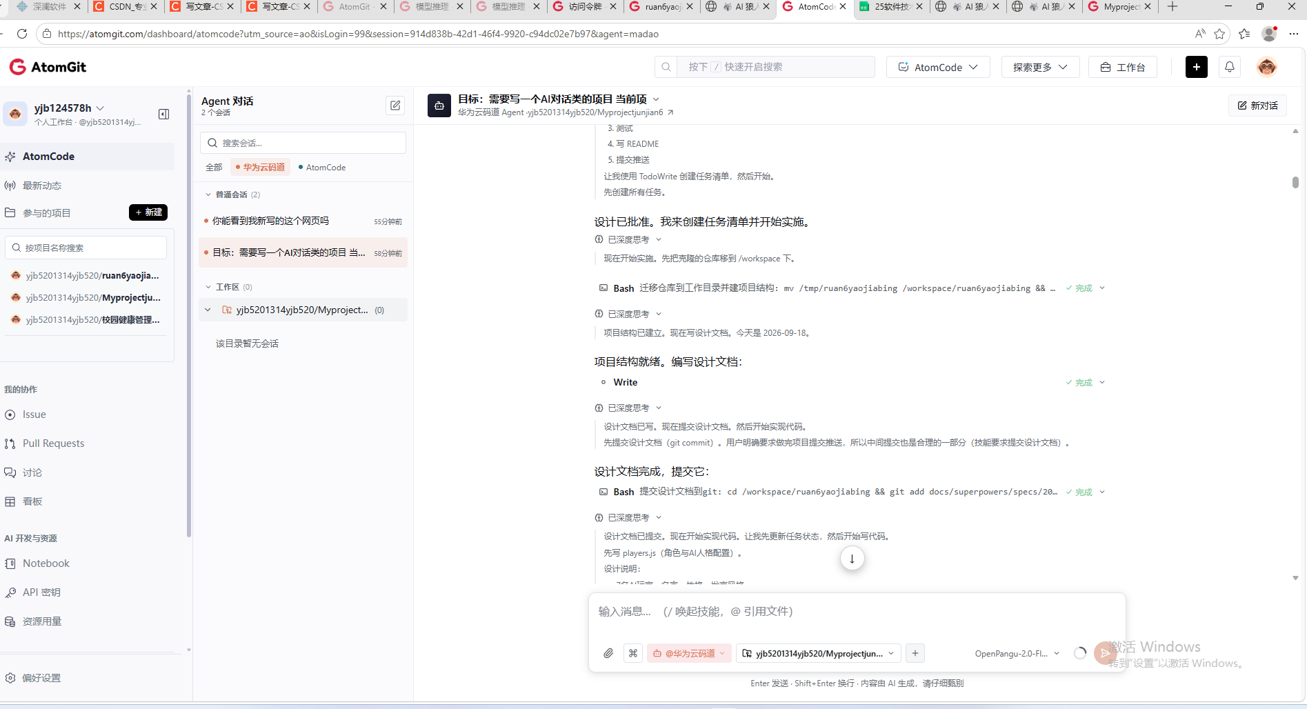The height and width of the screenshot is (709, 1307).
Task: Click the black plus create button in header
Action: point(1197,67)
